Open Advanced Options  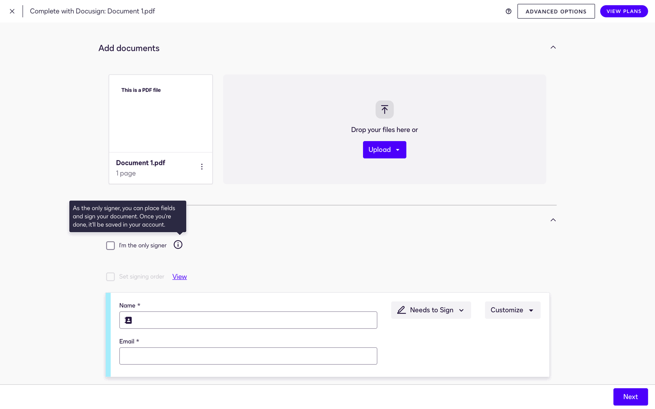[x=556, y=11]
